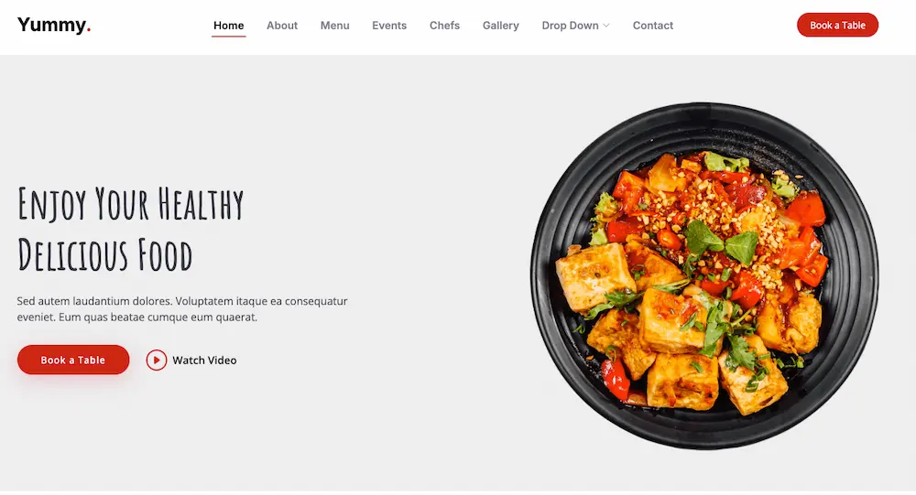This screenshot has height=495, width=916.
Task: Click the Enjoy Your Healthy heading
Action: point(131,204)
